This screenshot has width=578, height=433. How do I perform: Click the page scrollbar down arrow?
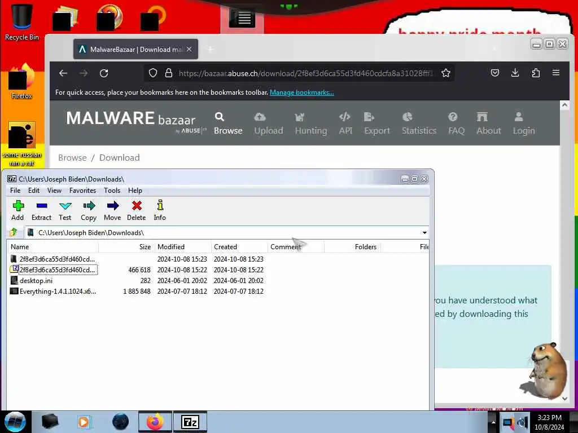pyautogui.click(x=564, y=399)
